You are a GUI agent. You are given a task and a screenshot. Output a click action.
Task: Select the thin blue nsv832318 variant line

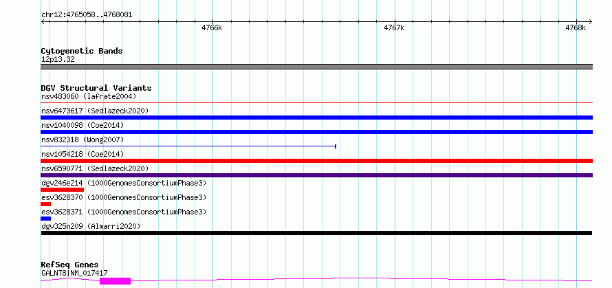[188, 146]
